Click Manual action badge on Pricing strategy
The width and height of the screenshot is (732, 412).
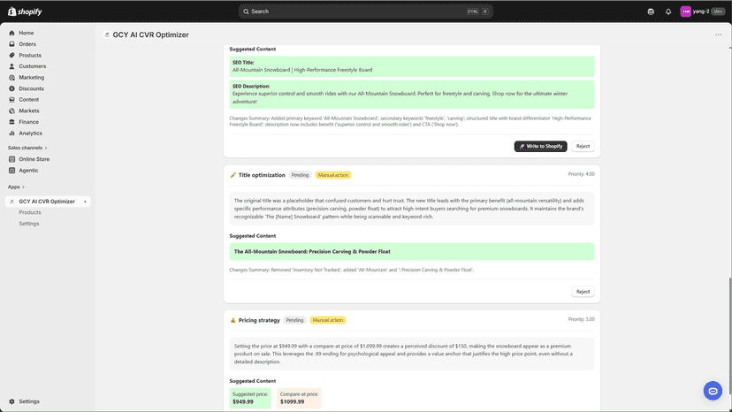pyautogui.click(x=328, y=320)
